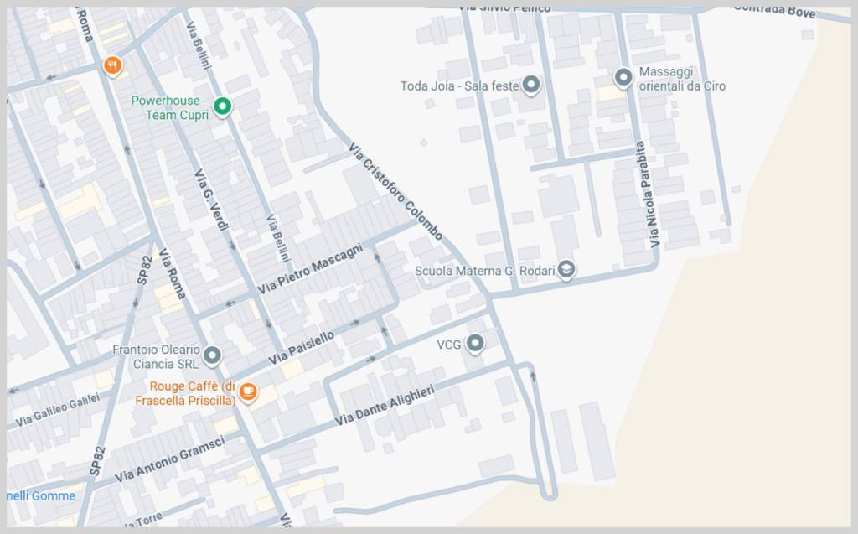Click the Via Pietro Mascagni street name
The width and height of the screenshot is (858, 534).
310,268
